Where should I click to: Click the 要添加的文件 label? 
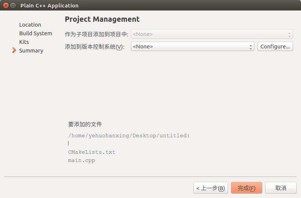[85, 124]
